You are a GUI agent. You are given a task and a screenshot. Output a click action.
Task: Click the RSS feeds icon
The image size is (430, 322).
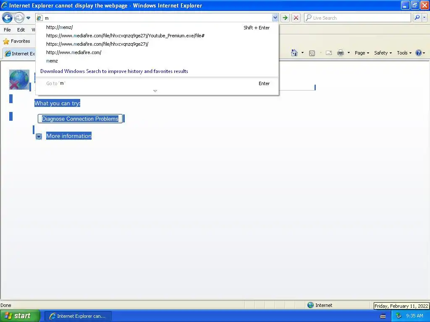pyautogui.click(x=312, y=53)
